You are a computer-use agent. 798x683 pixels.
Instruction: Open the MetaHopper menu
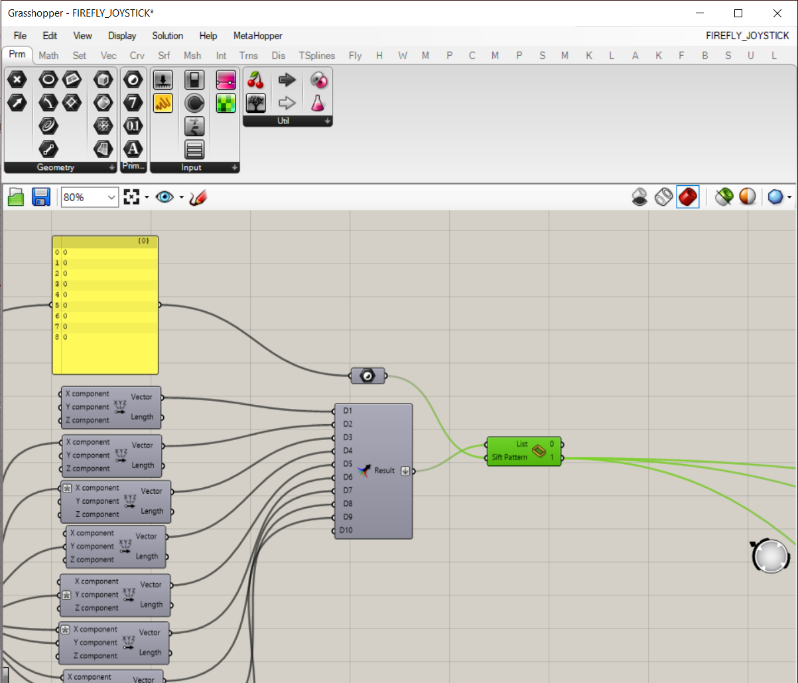[258, 36]
